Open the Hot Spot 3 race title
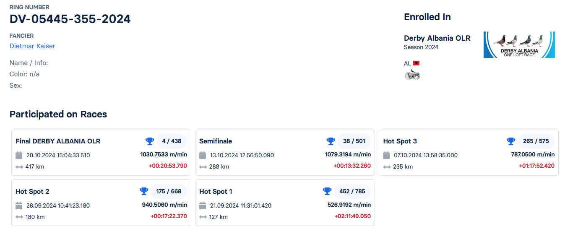The height and width of the screenshot is (234, 565). pyautogui.click(x=400, y=141)
